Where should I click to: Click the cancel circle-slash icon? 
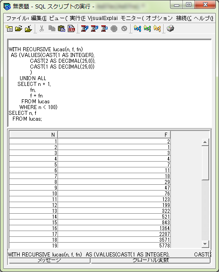tap(124, 28)
